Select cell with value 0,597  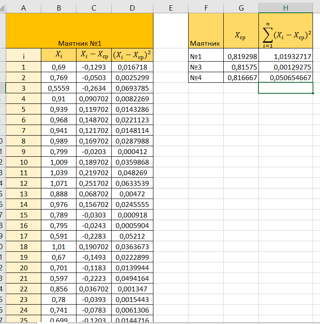59,278
